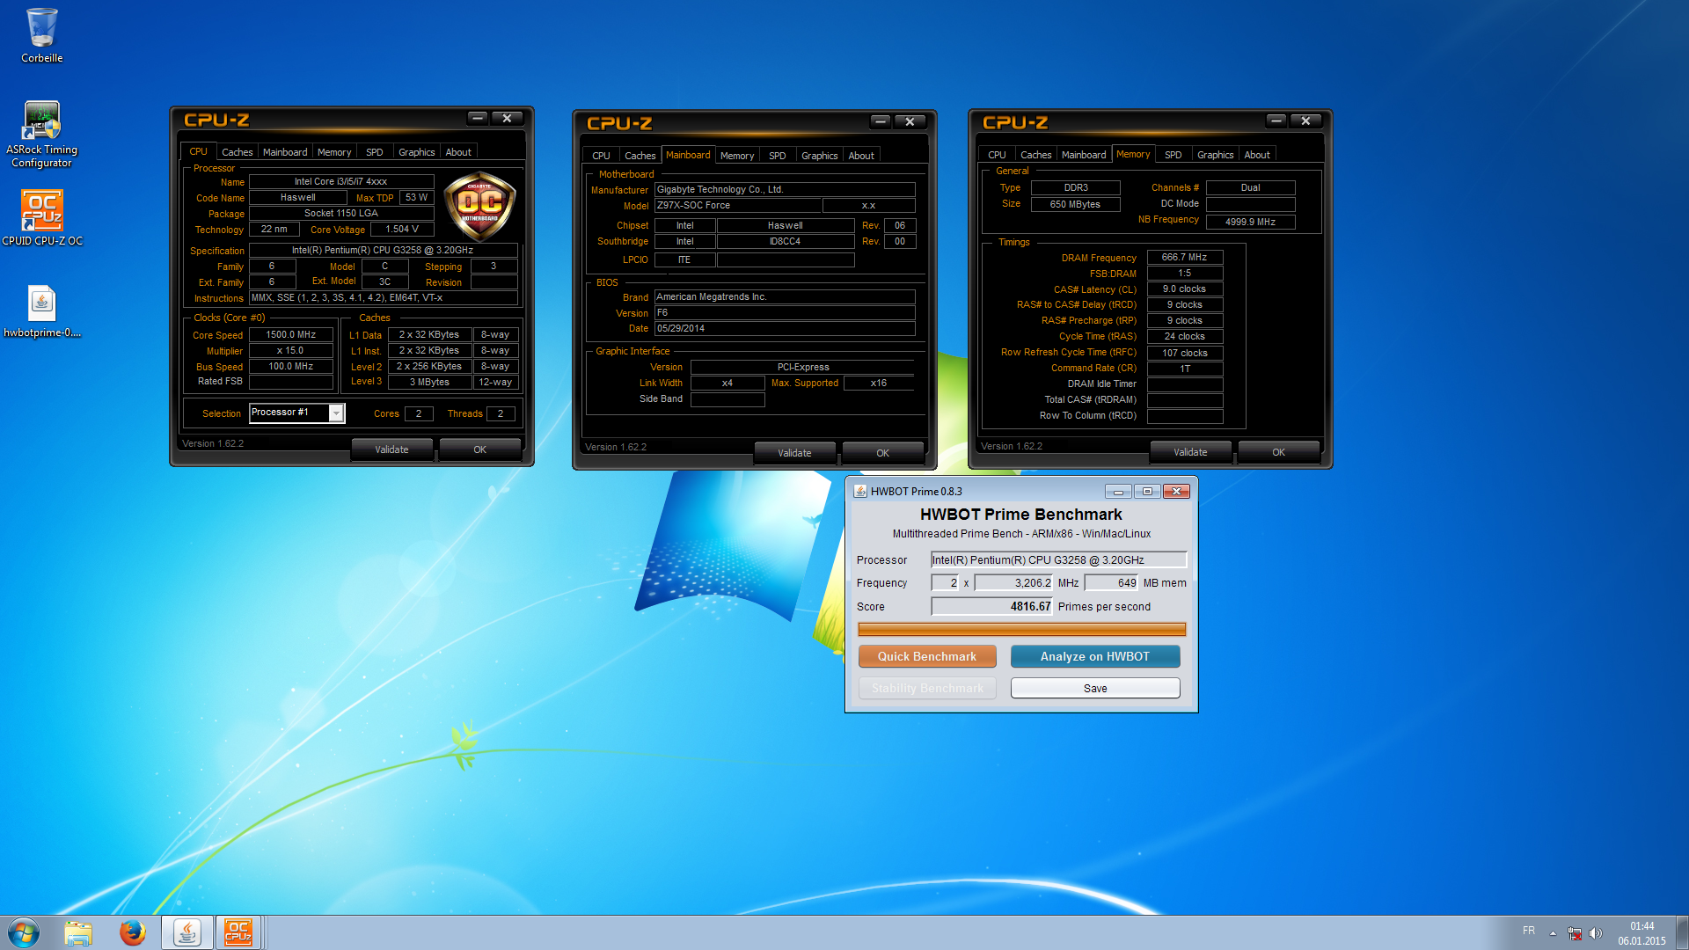Open the hwbotprime jar file icon
This screenshot has height=950, width=1689.
pos(41,312)
